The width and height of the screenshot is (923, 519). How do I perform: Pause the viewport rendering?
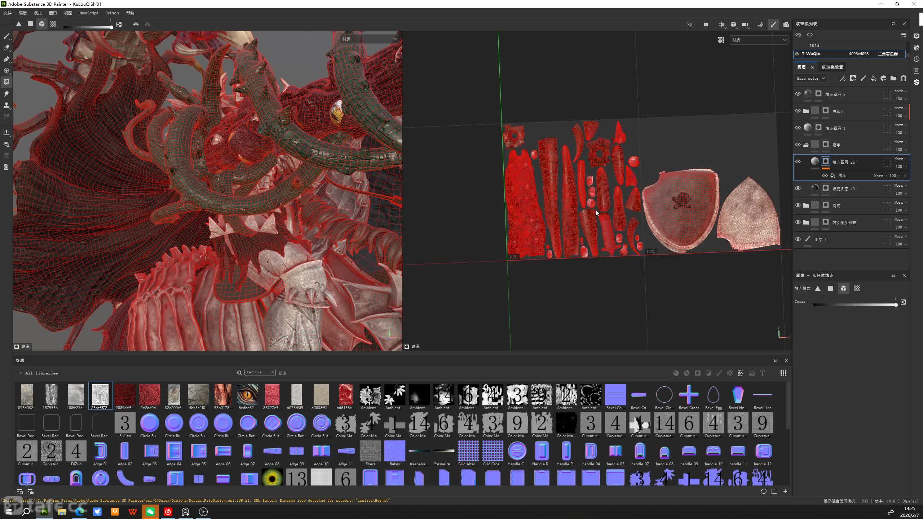[706, 25]
